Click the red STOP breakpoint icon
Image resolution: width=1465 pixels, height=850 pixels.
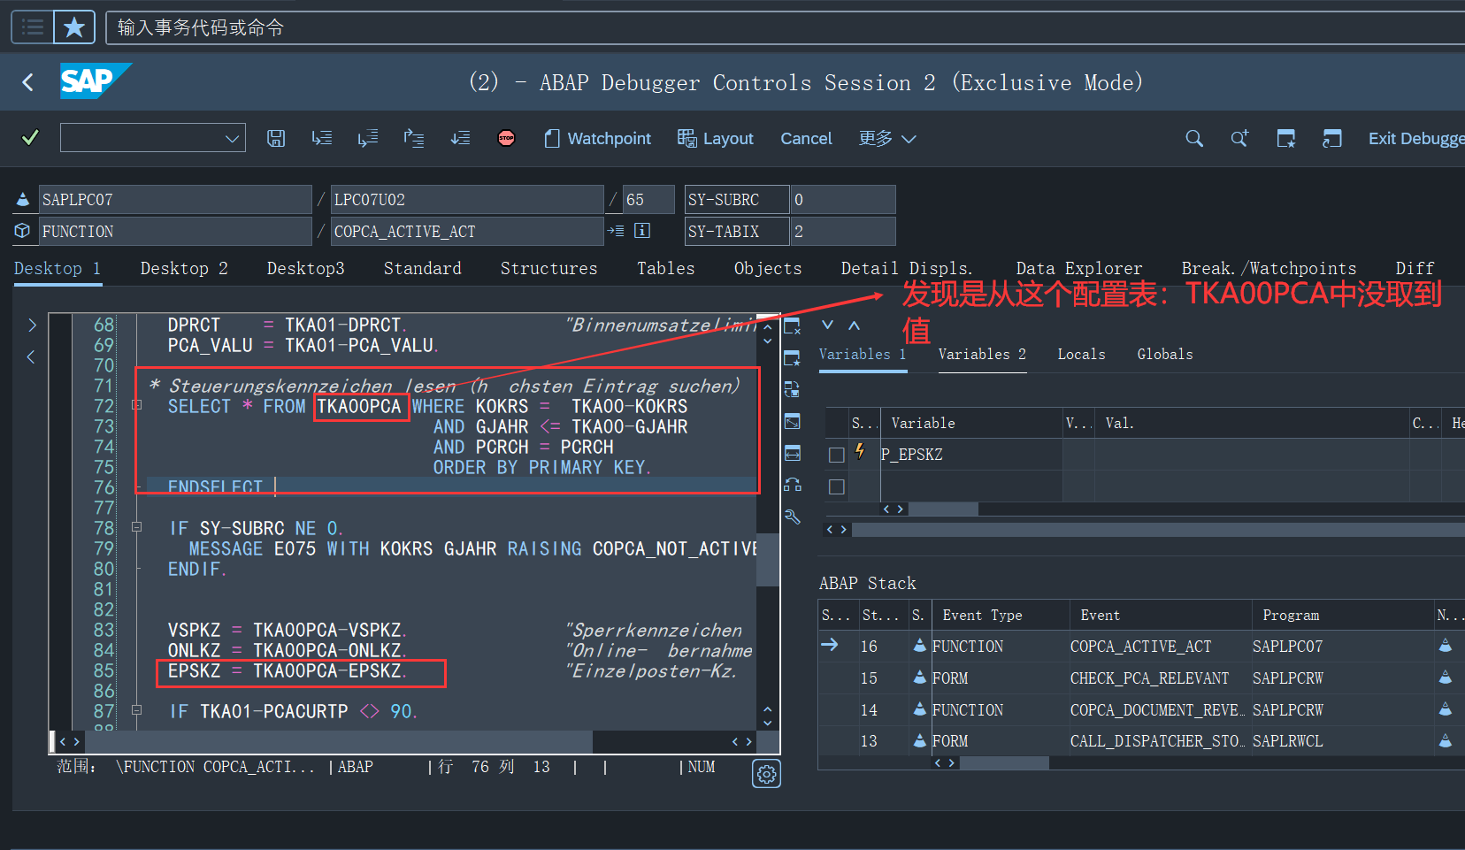pos(506,138)
